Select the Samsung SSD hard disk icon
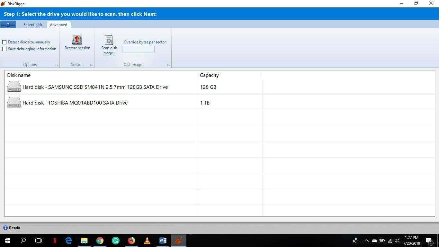The height and width of the screenshot is (247, 439). coord(14,87)
